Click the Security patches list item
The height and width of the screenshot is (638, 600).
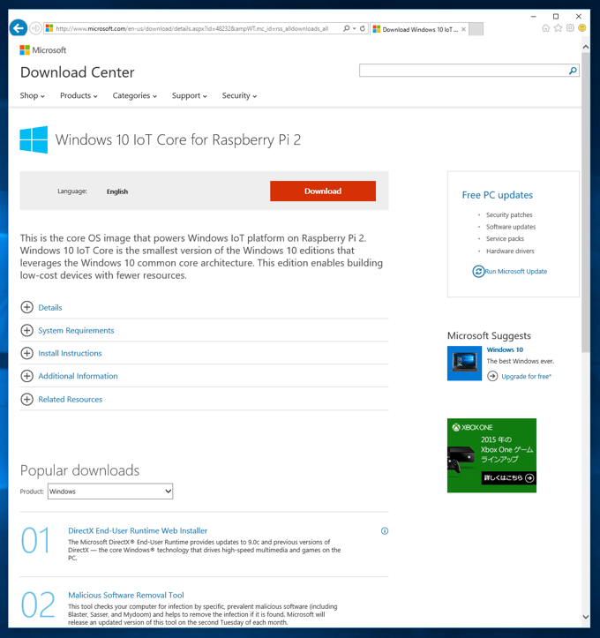click(x=509, y=214)
